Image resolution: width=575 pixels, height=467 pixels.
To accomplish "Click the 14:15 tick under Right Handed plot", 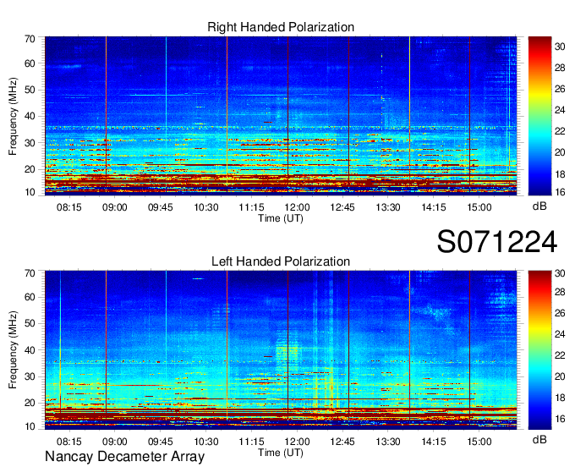I will pyautogui.click(x=434, y=207).
